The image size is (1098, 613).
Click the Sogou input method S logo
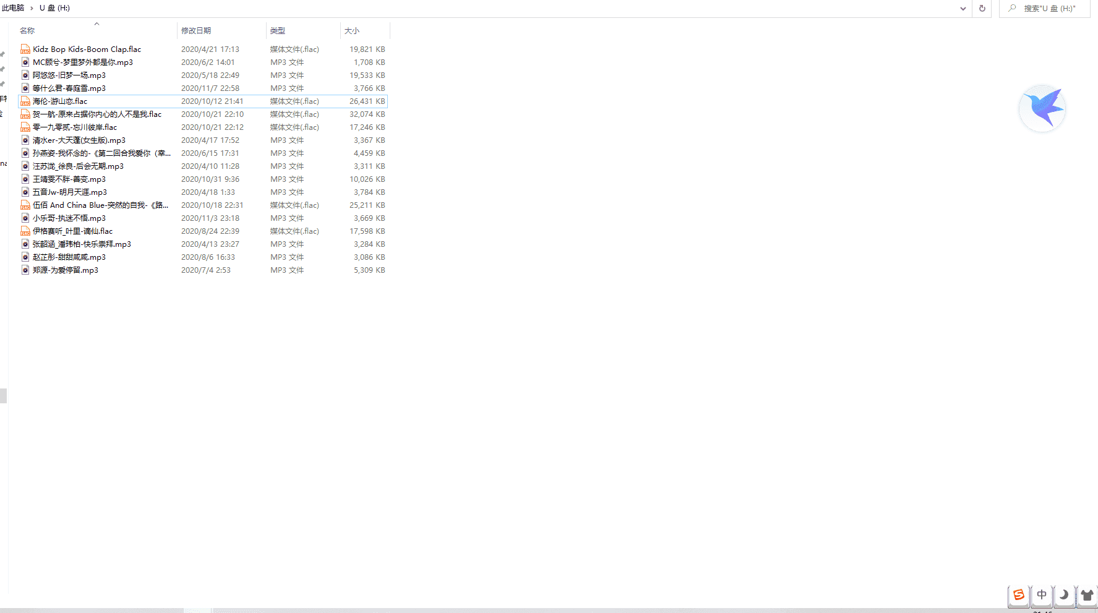pyautogui.click(x=1018, y=595)
